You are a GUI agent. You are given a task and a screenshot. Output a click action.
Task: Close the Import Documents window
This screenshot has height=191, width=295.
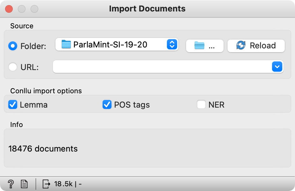click(x=10, y=9)
